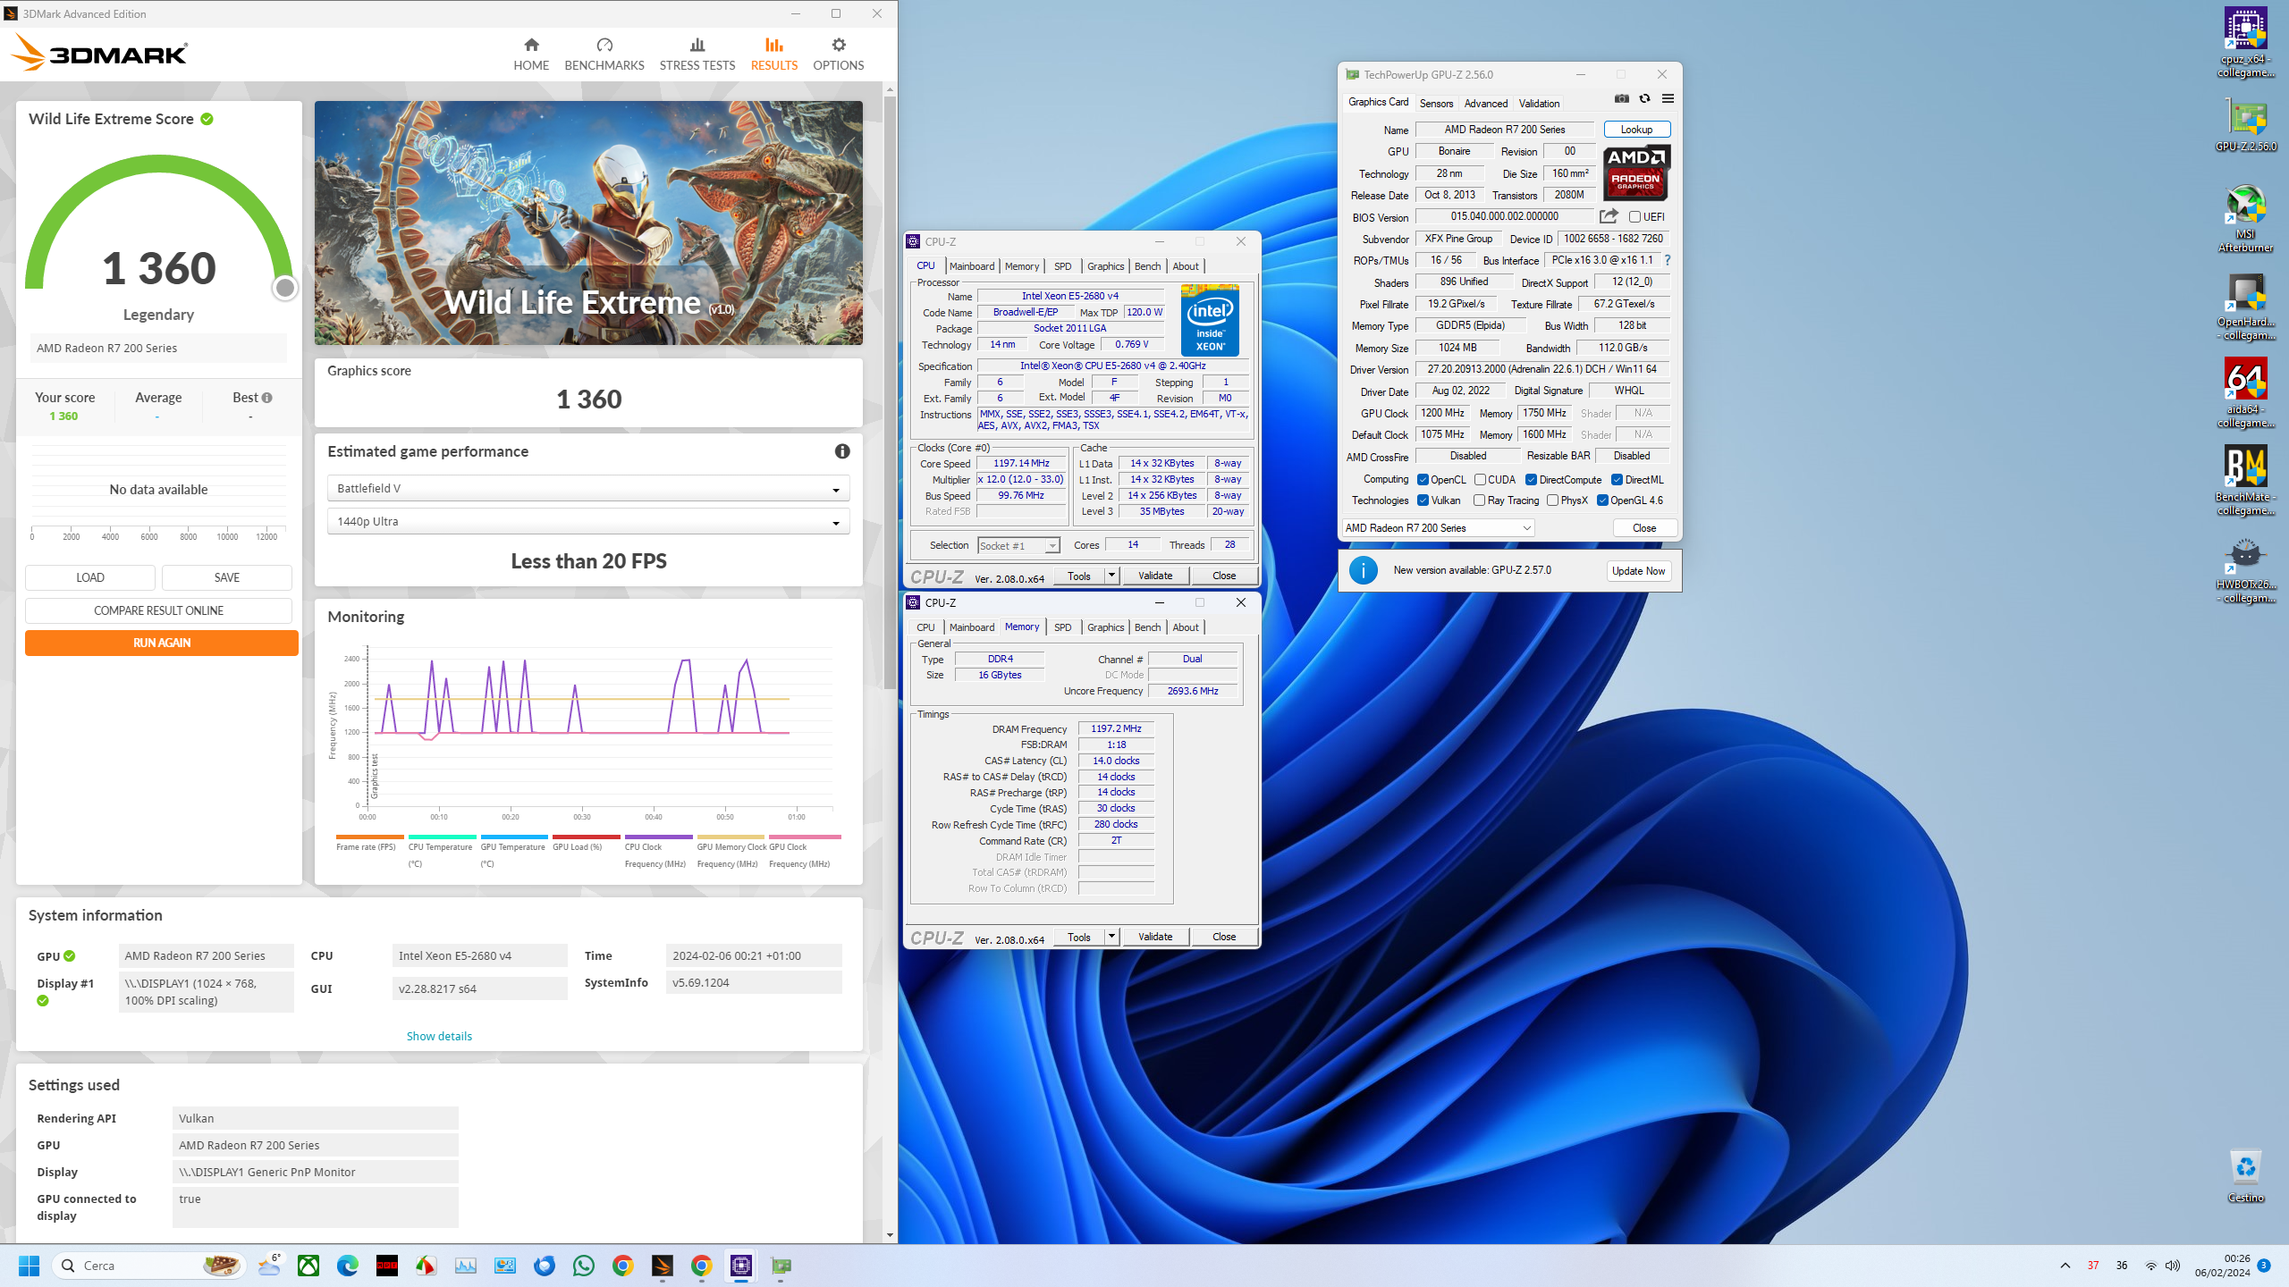Expand Tools arrow in Memory timings CPU-Z window
Viewport: 2289px width, 1287px height.
(1111, 937)
